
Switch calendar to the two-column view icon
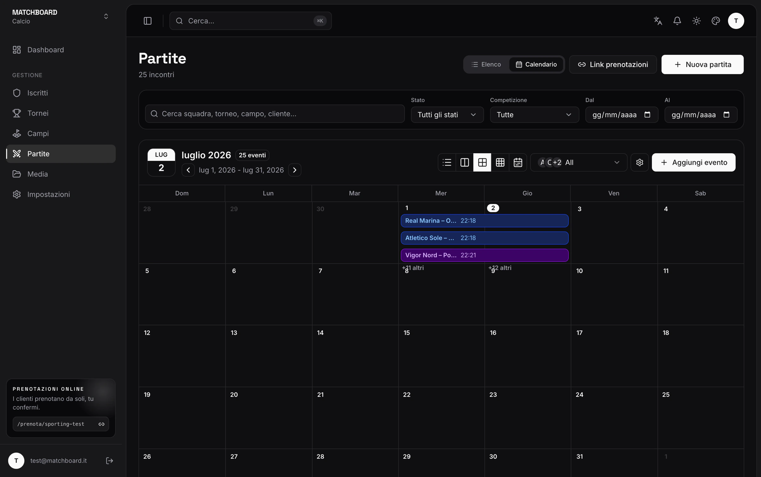pos(465,162)
